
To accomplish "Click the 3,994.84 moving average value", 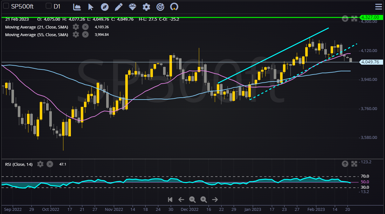I will (102, 35).
